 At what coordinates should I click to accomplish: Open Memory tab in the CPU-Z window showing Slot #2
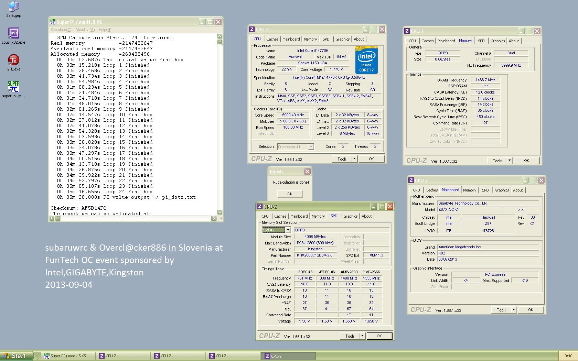point(318,216)
